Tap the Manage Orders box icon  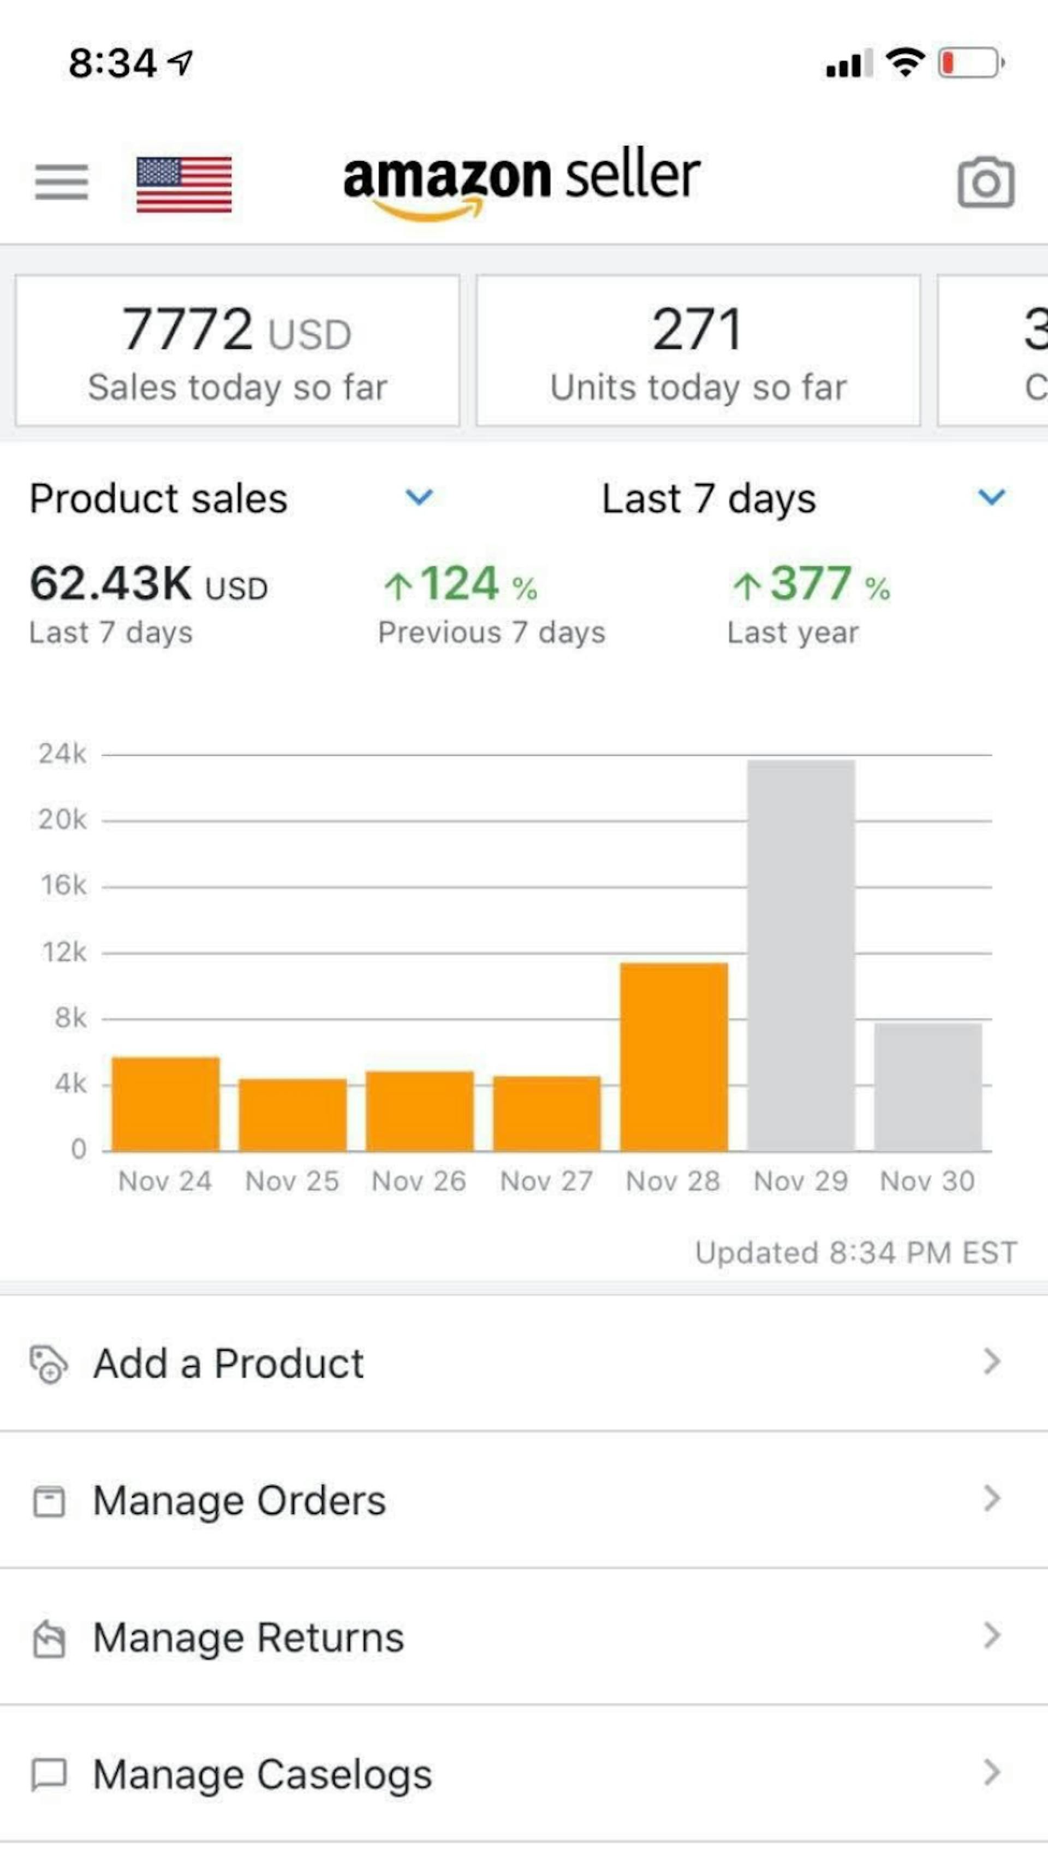[x=49, y=1501]
